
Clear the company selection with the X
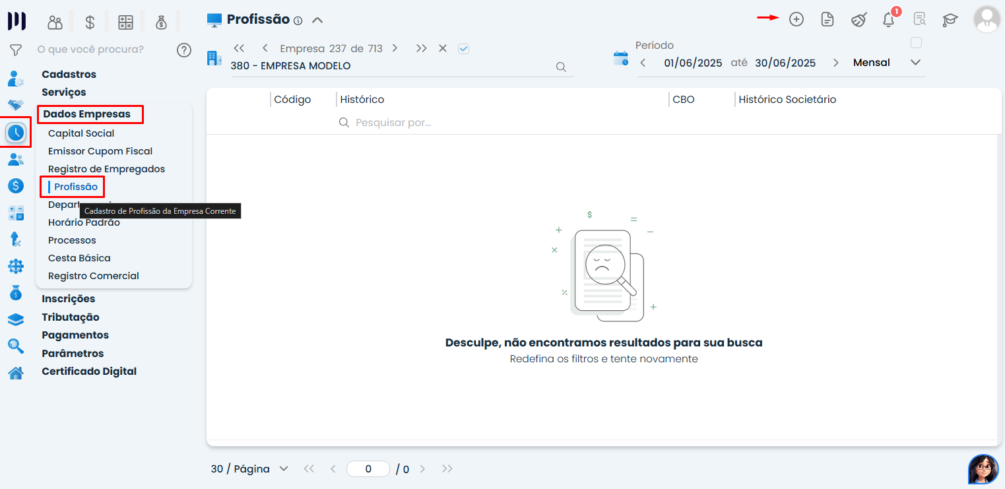pyautogui.click(x=443, y=48)
